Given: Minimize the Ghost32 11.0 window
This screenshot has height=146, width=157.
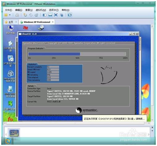Looking at the screenshot, I should (x=130, y=34).
